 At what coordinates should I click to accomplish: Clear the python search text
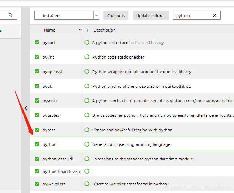click(215, 15)
